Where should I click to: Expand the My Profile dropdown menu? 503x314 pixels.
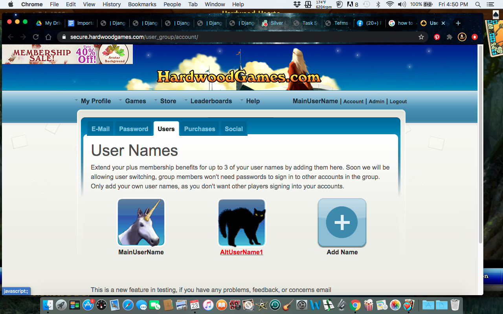(93, 101)
